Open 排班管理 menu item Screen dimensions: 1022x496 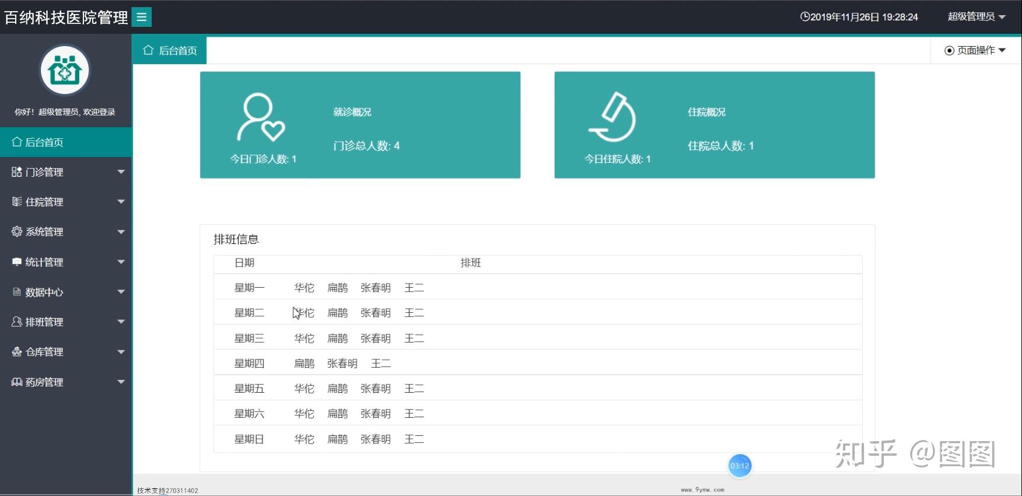[66, 322]
